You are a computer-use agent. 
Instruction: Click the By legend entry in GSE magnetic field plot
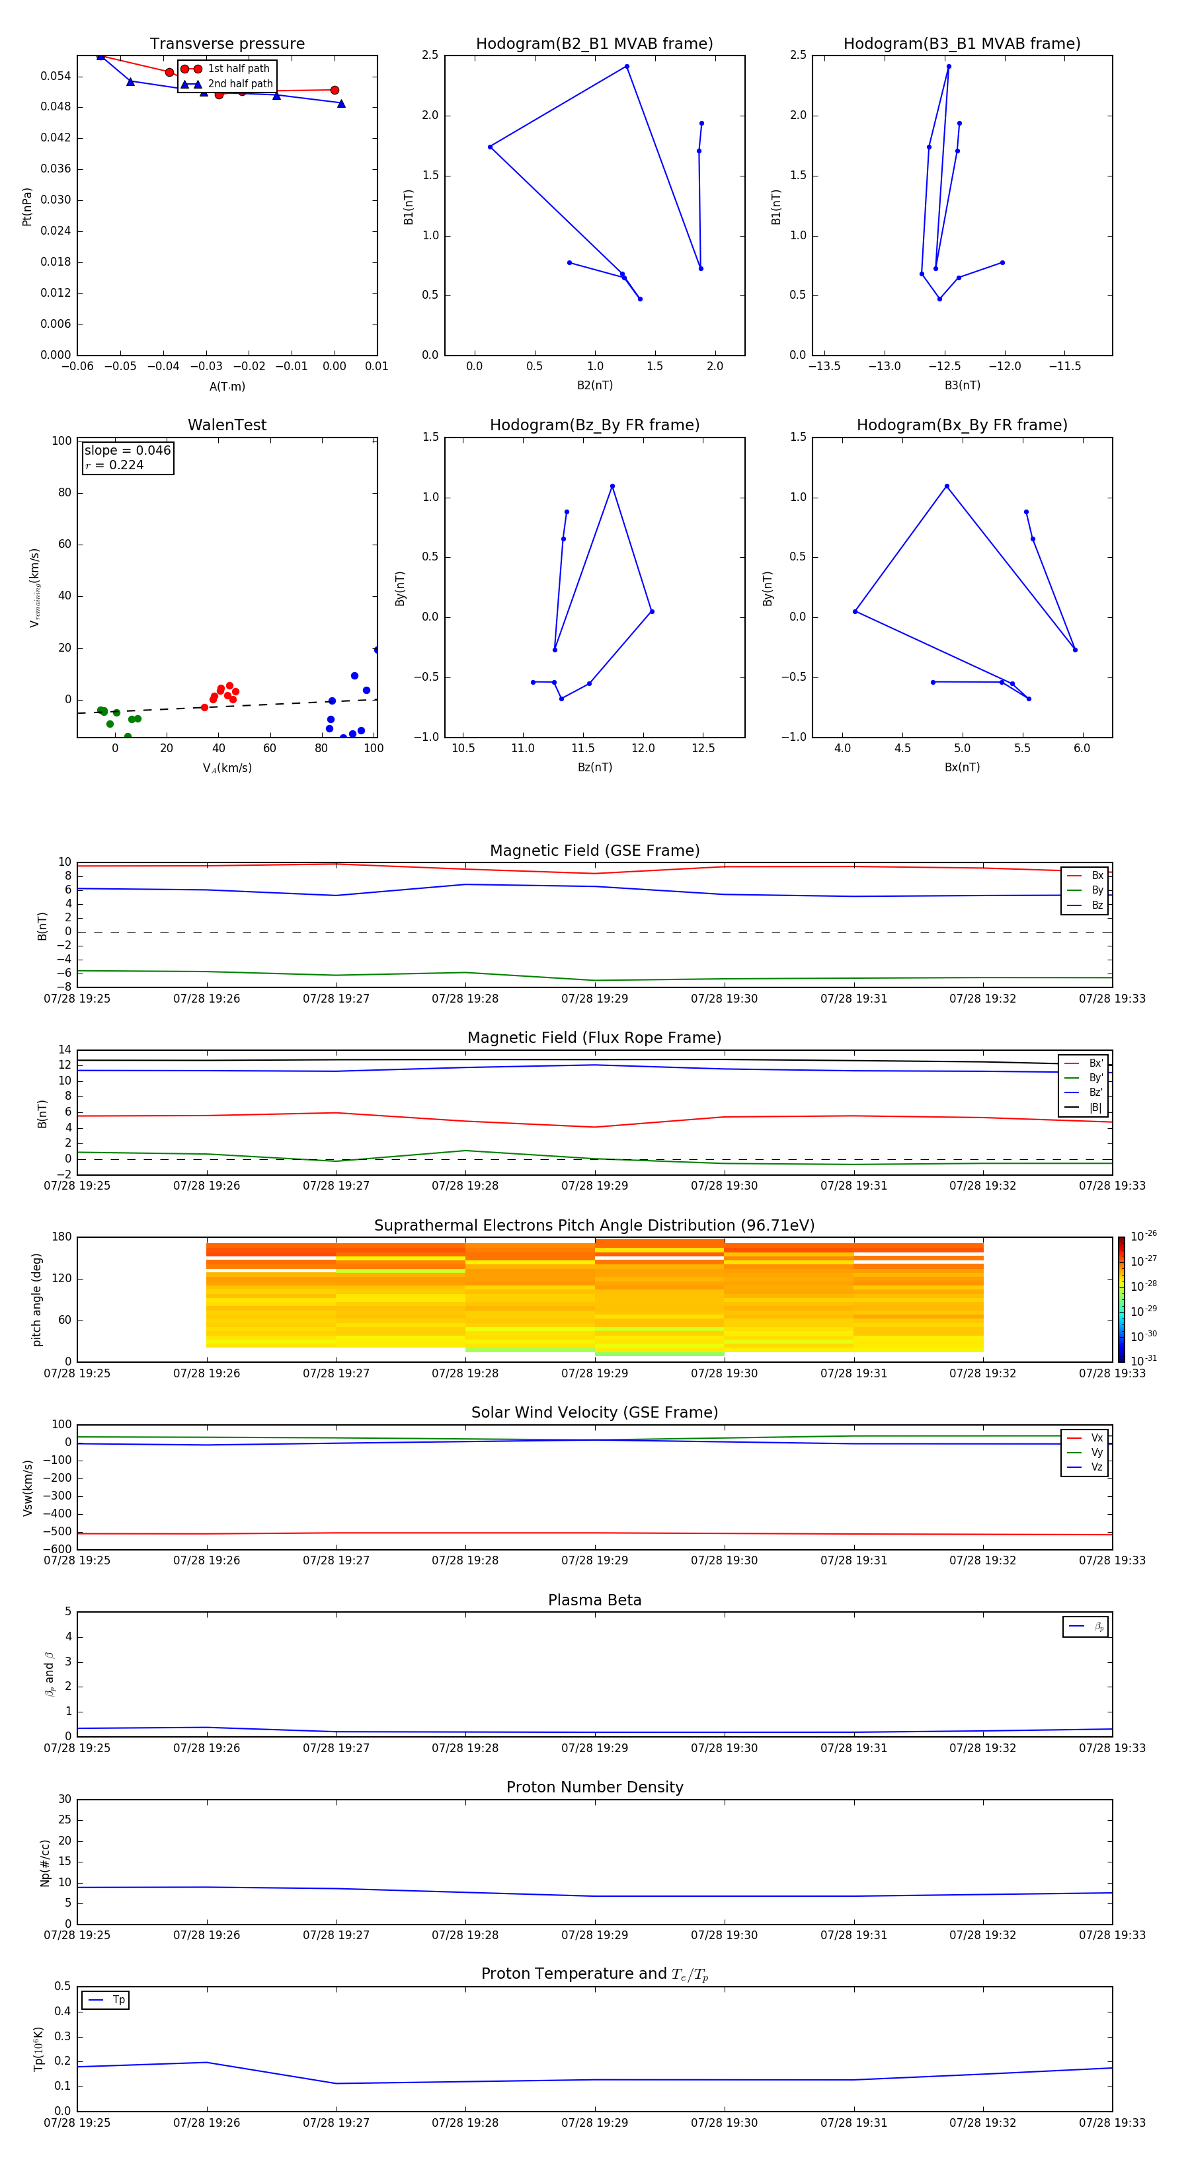click(x=1085, y=891)
